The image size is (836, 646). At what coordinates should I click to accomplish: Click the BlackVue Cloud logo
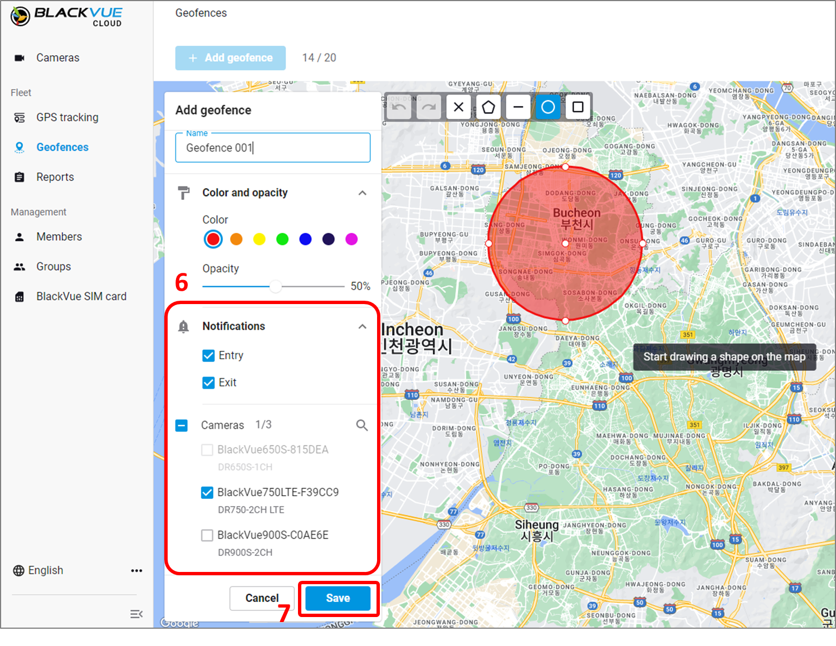(66, 16)
